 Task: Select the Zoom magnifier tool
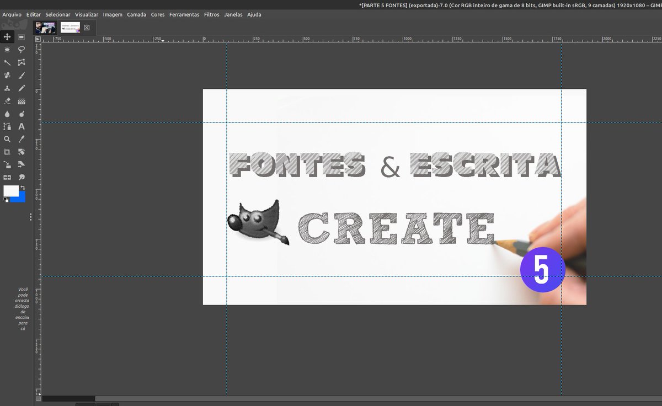tap(7, 139)
